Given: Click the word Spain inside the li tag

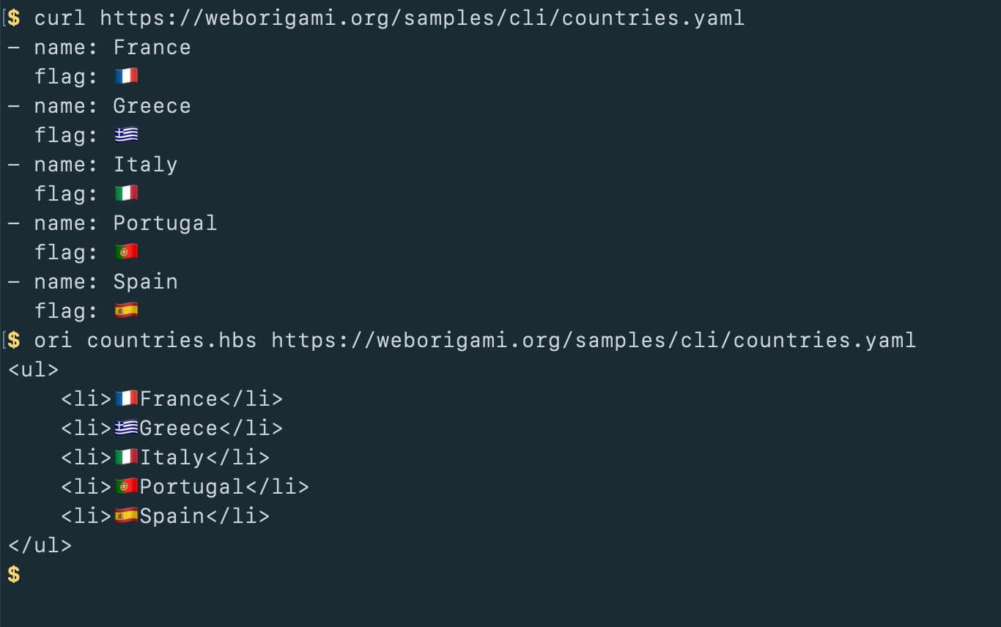Looking at the screenshot, I should [x=172, y=516].
